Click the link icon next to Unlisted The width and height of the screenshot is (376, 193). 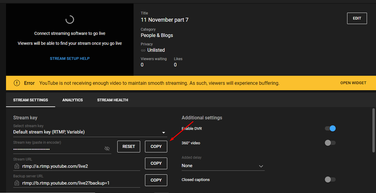point(143,50)
